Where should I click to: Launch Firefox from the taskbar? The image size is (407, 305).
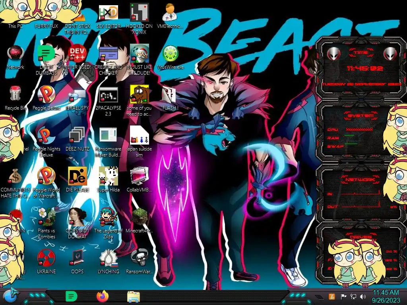(103, 296)
